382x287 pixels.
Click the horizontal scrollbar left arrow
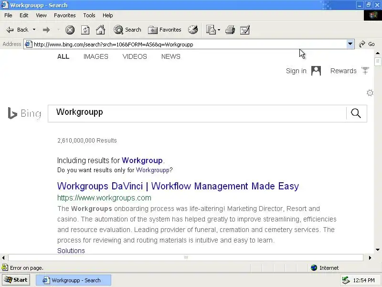coord(3,257)
